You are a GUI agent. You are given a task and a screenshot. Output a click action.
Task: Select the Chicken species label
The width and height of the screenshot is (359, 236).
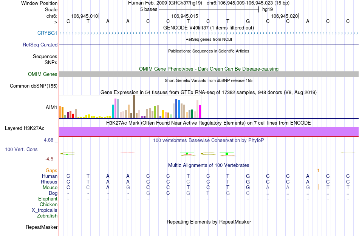(48, 204)
